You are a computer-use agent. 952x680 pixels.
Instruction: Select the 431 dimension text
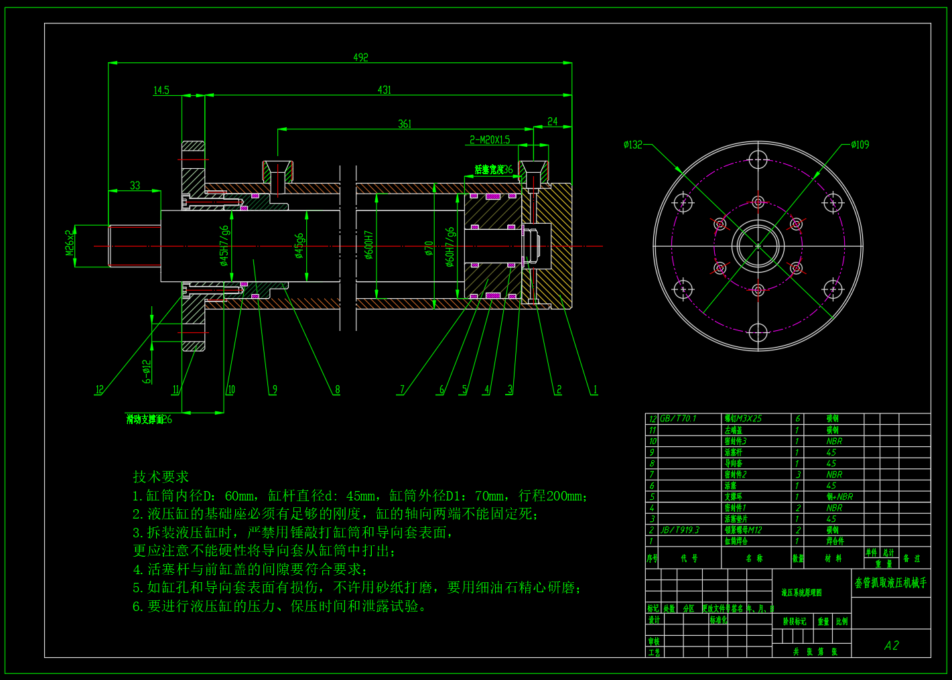pyautogui.click(x=385, y=90)
